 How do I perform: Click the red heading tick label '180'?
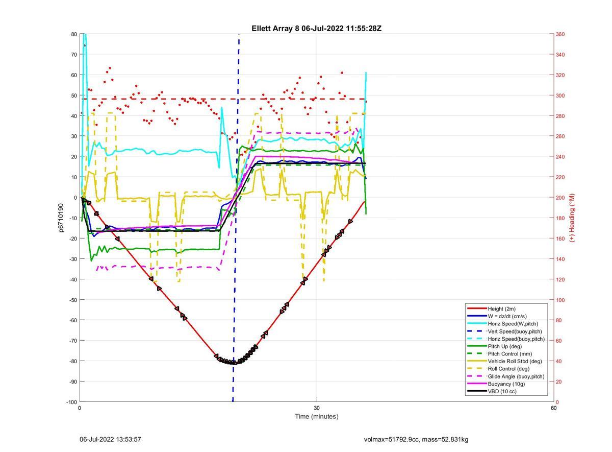pos(560,218)
